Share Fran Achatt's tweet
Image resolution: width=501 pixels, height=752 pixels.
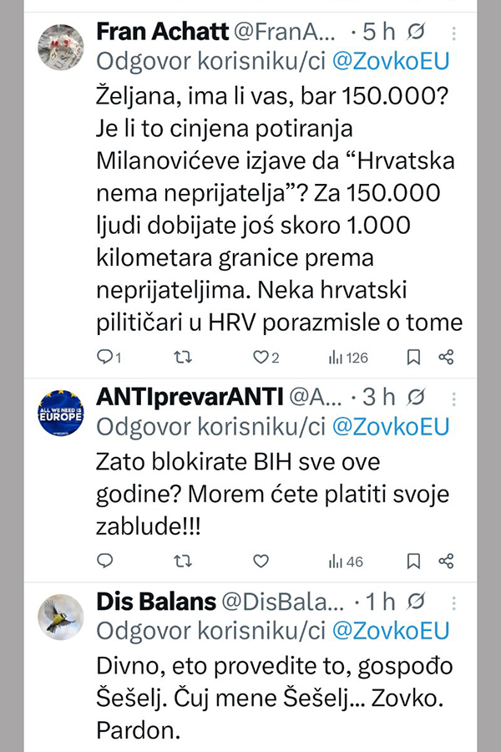click(x=446, y=358)
